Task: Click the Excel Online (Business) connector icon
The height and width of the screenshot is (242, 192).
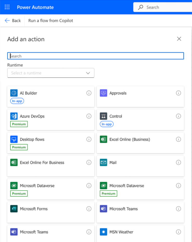Action: [104, 139]
